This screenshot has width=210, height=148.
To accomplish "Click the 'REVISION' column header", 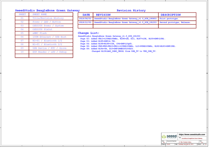I will tap(103, 15).
